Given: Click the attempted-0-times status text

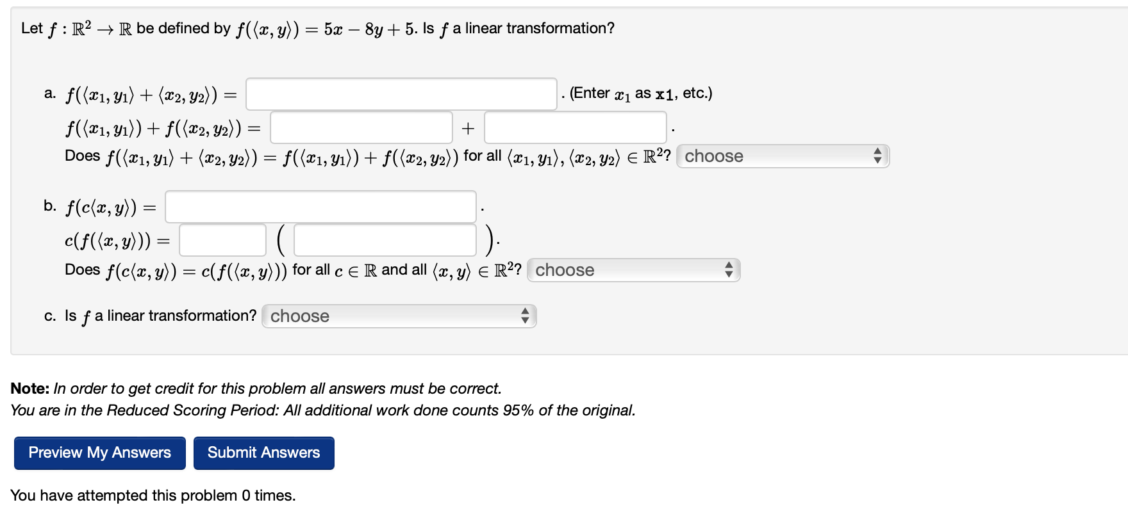Looking at the screenshot, I should tap(154, 495).
